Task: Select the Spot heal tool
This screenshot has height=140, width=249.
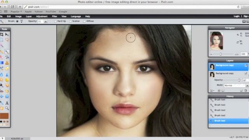Action: point(7,91)
